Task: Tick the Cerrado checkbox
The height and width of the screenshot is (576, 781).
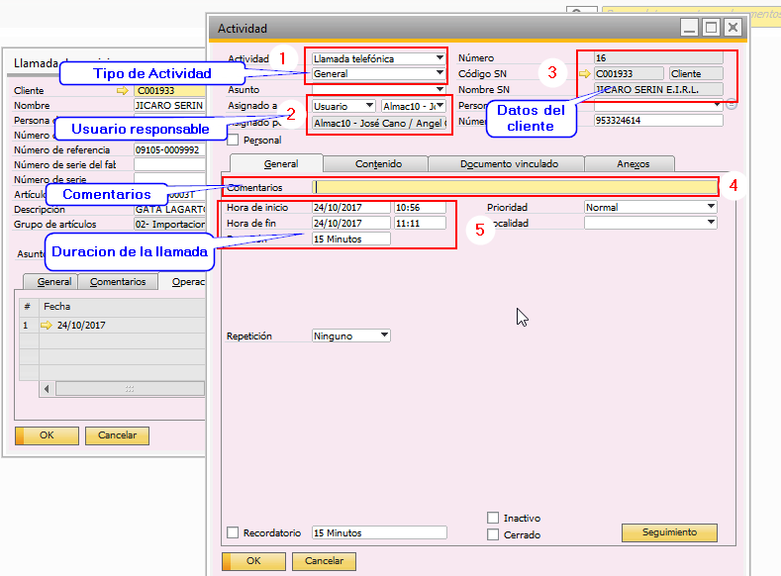Action: [x=493, y=534]
